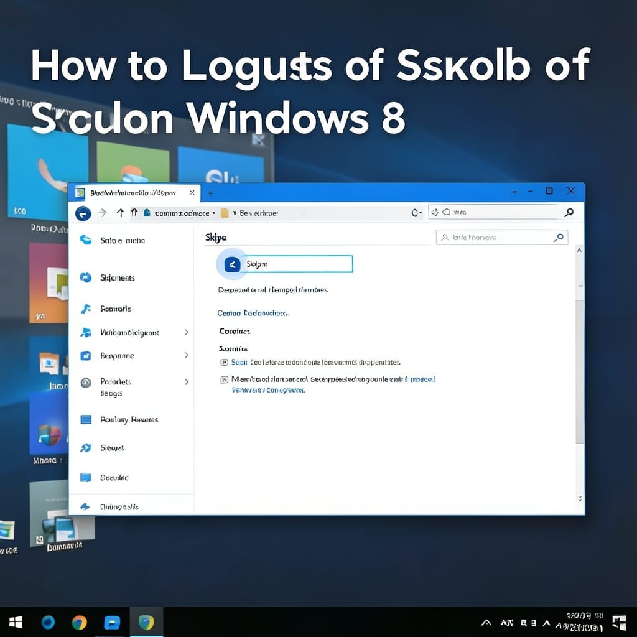Image resolution: width=637 pixels, height=637 pixels.
Task: Open the blue chat app on the taskbar
Action: (112, 623)
